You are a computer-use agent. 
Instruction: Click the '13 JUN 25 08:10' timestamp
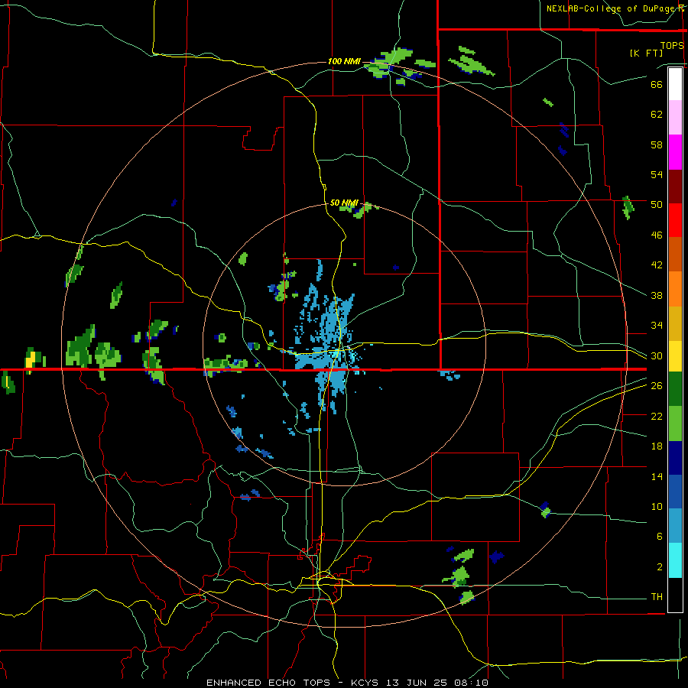(x=437, y=683)
